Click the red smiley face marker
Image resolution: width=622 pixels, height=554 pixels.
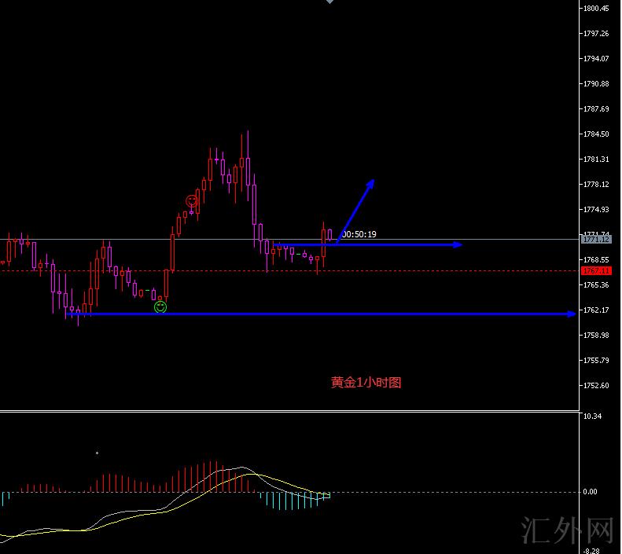click(x=191, y=201)
